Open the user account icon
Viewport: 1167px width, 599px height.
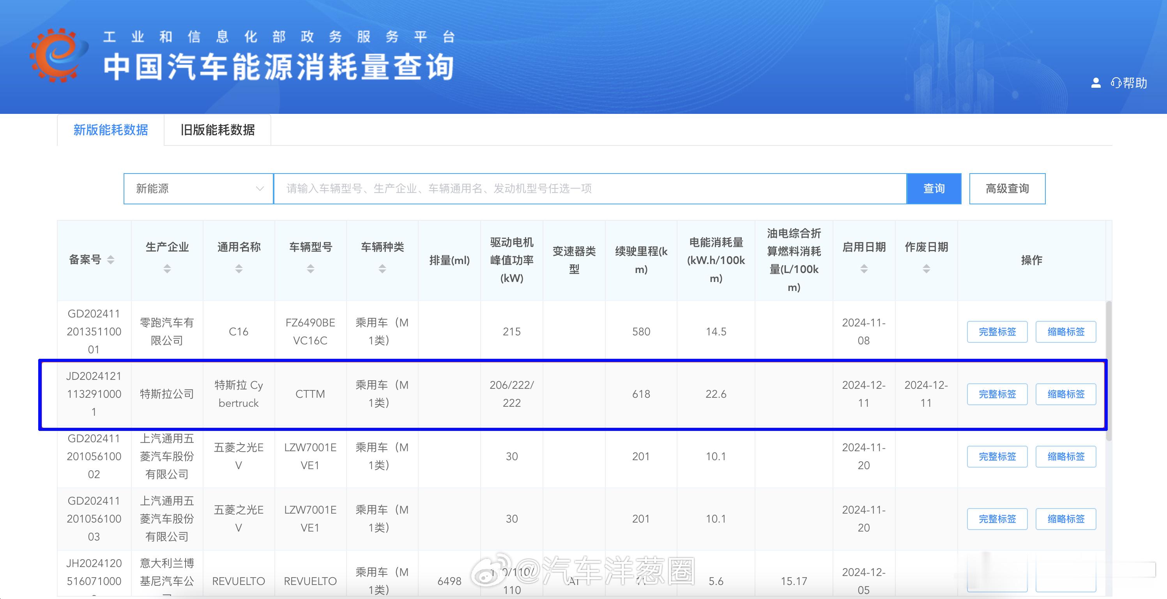click(x=1095, y=83)
